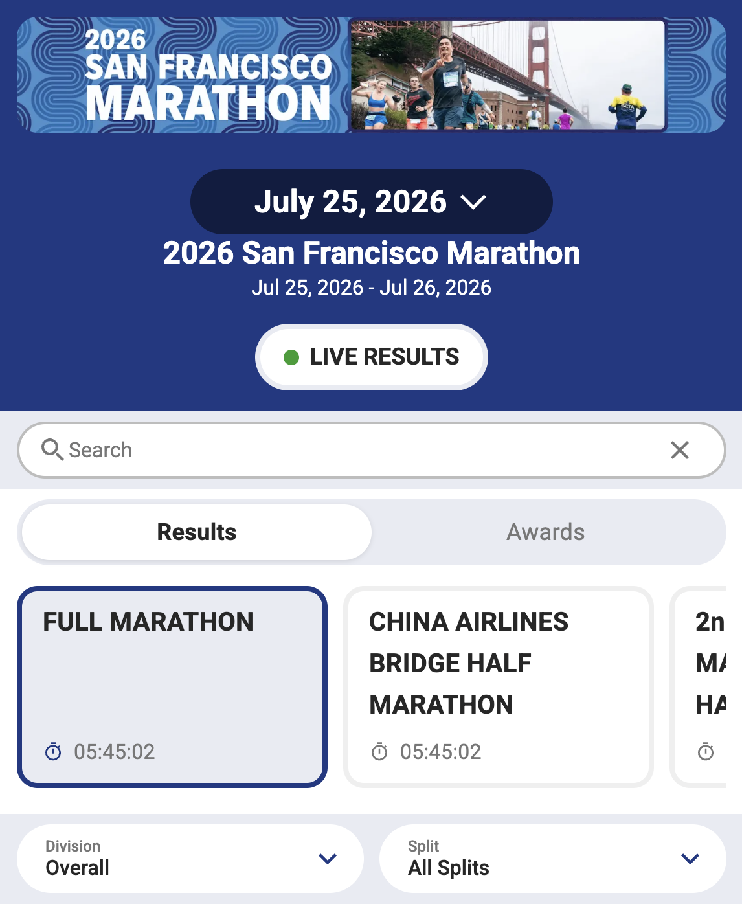
Task: Click the Golden Gate Bridge runners photo
Action: tap(508, 75)
